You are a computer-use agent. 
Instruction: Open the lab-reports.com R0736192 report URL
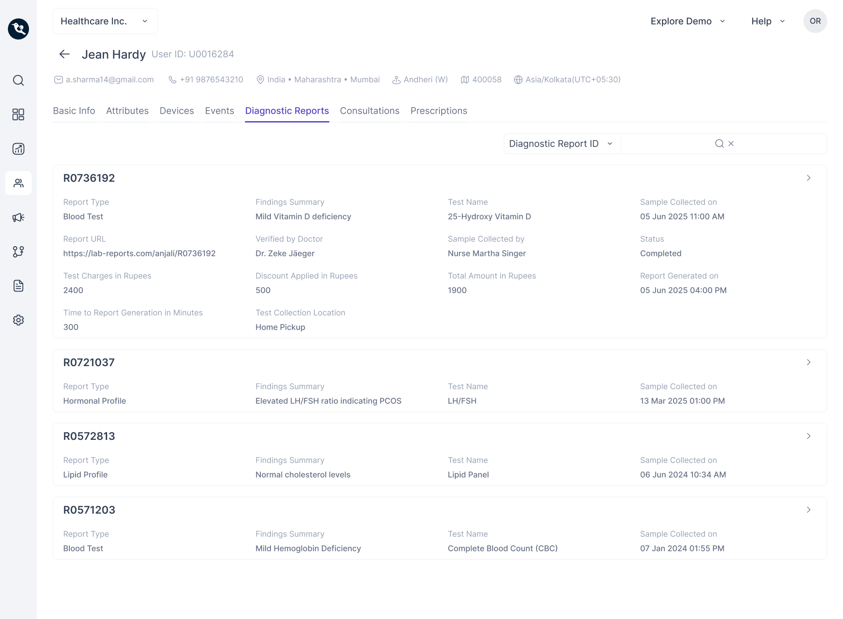coord(139,253)
